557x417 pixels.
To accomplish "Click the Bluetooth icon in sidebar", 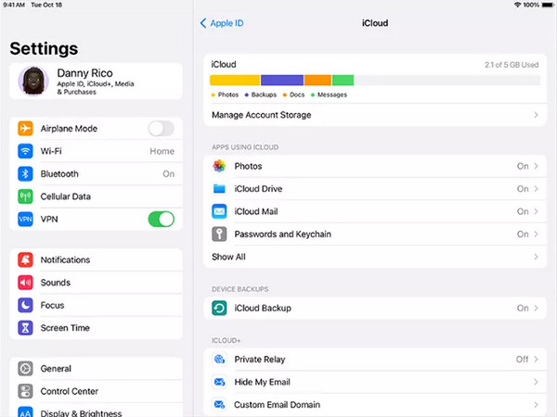I will [x=25, y=174].
